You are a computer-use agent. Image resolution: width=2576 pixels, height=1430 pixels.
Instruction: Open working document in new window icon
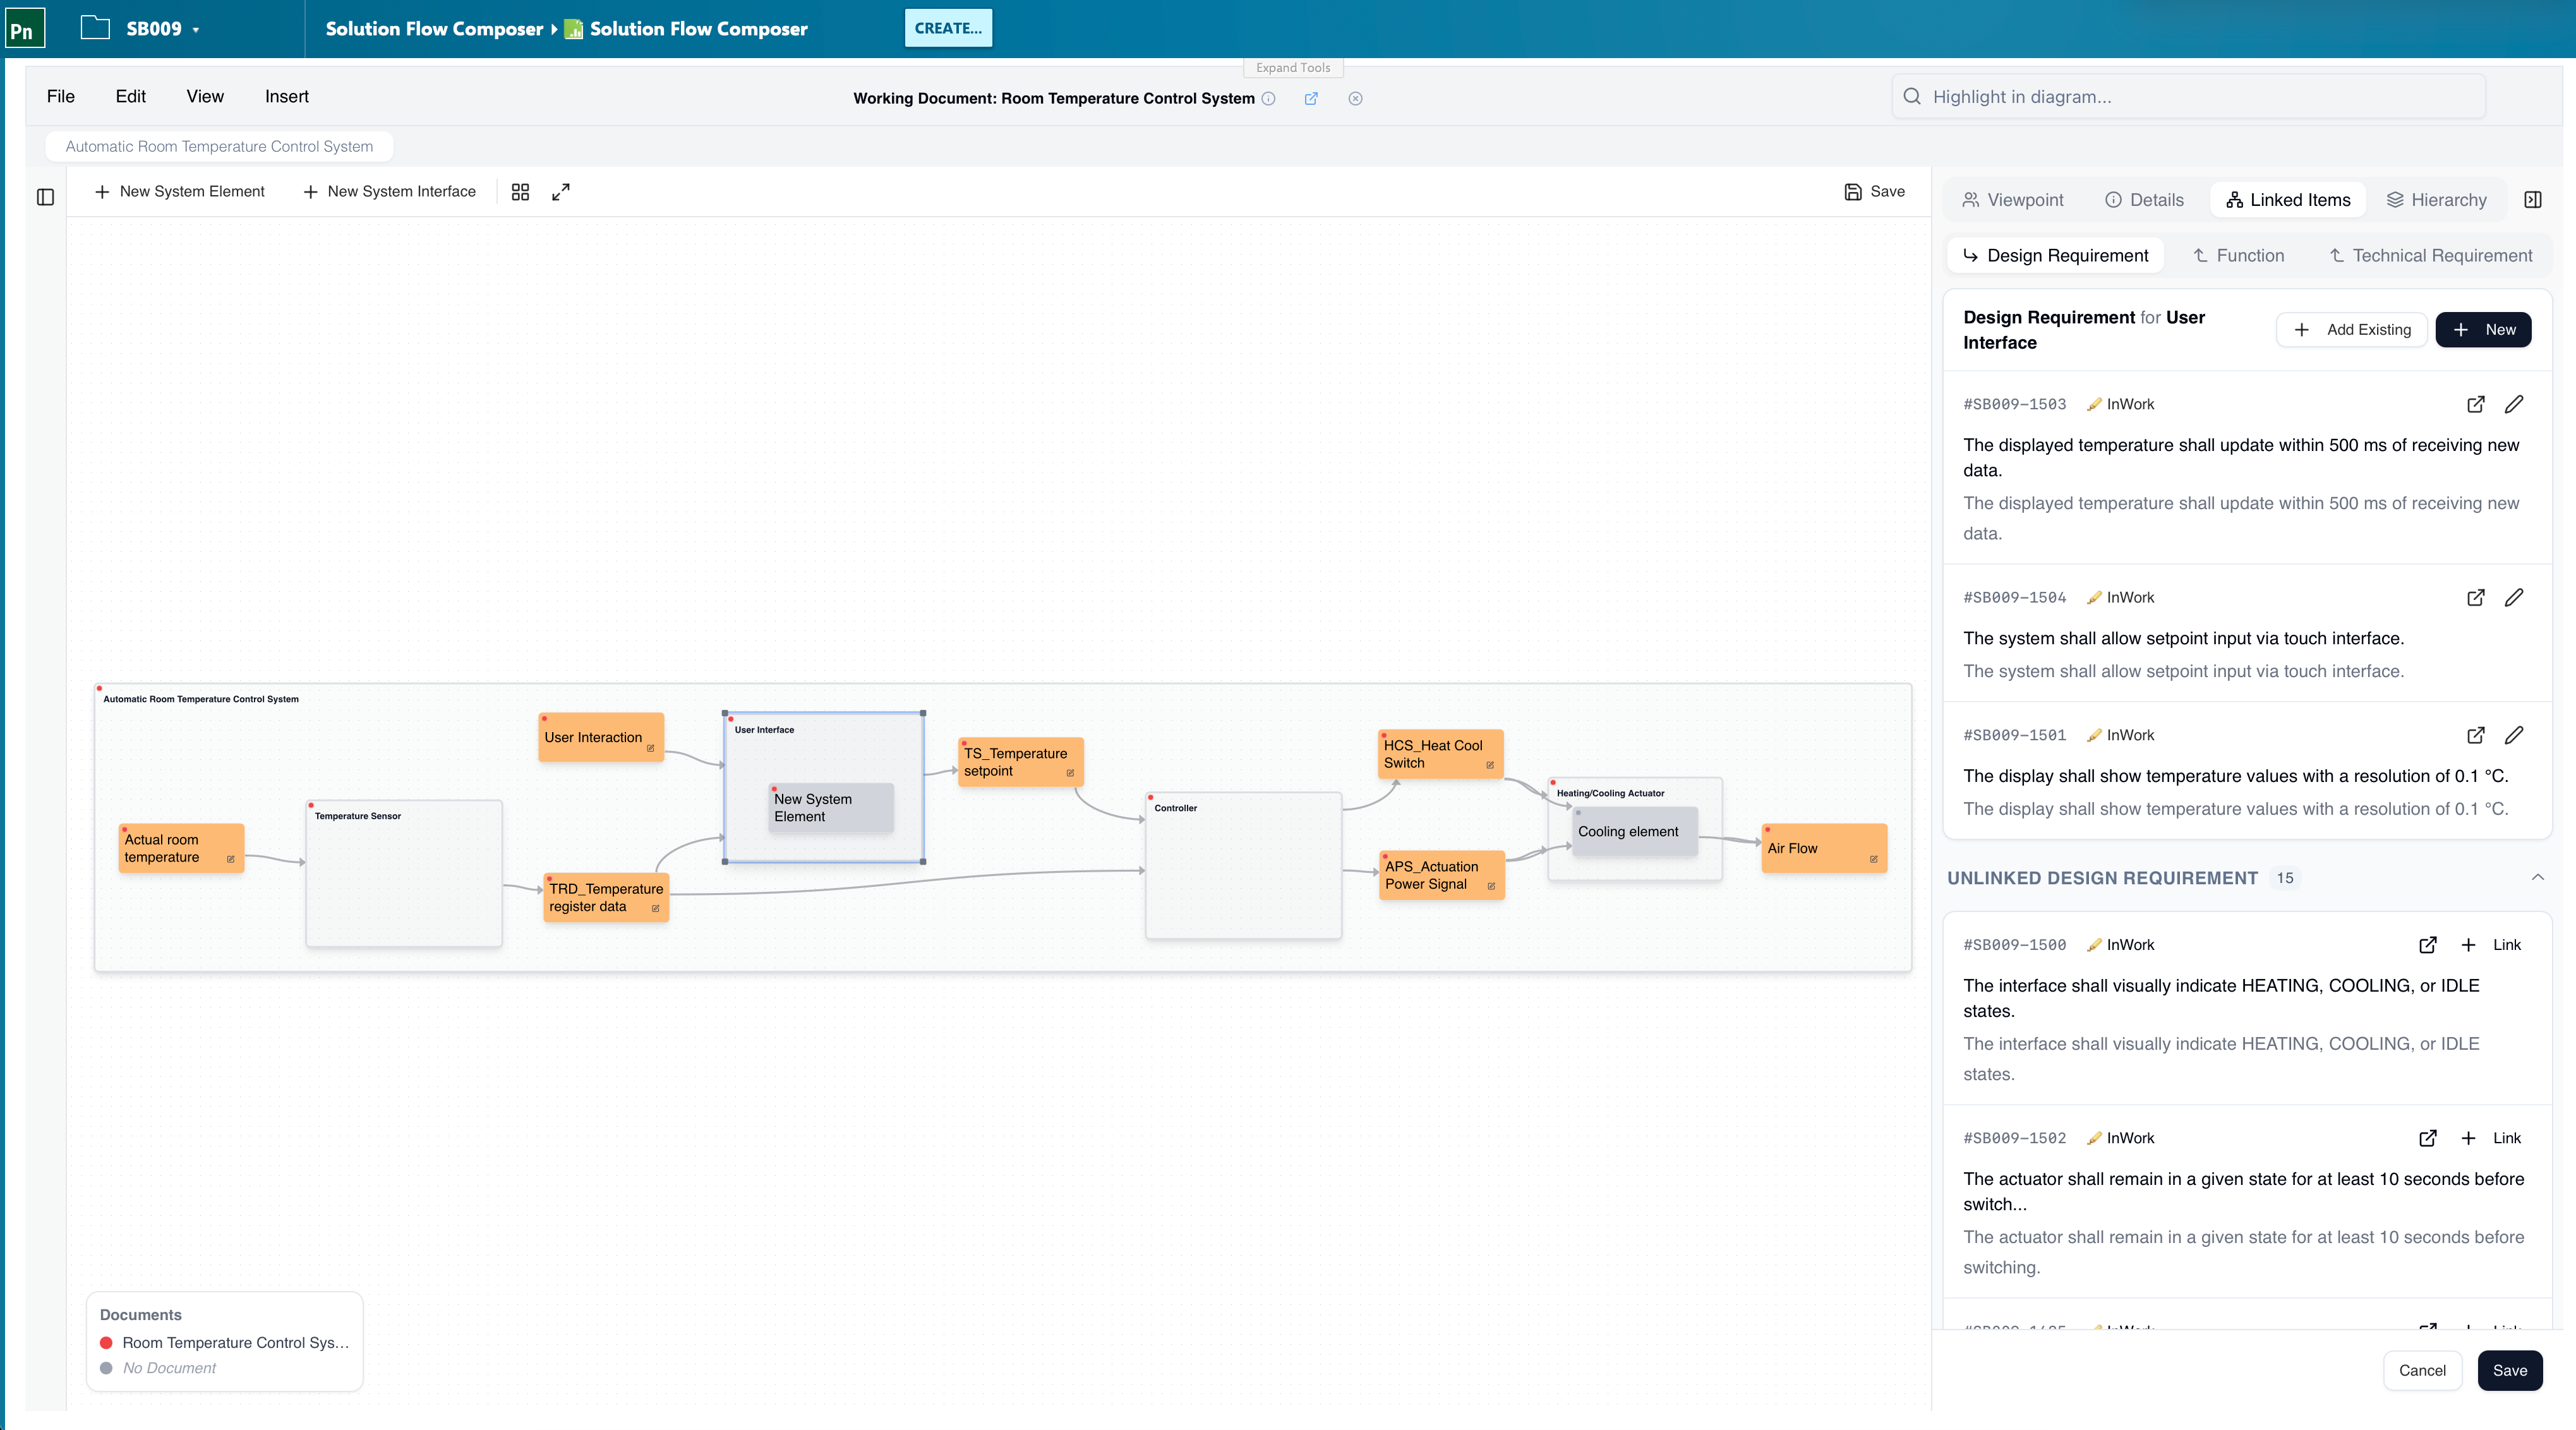(1311, 98)
